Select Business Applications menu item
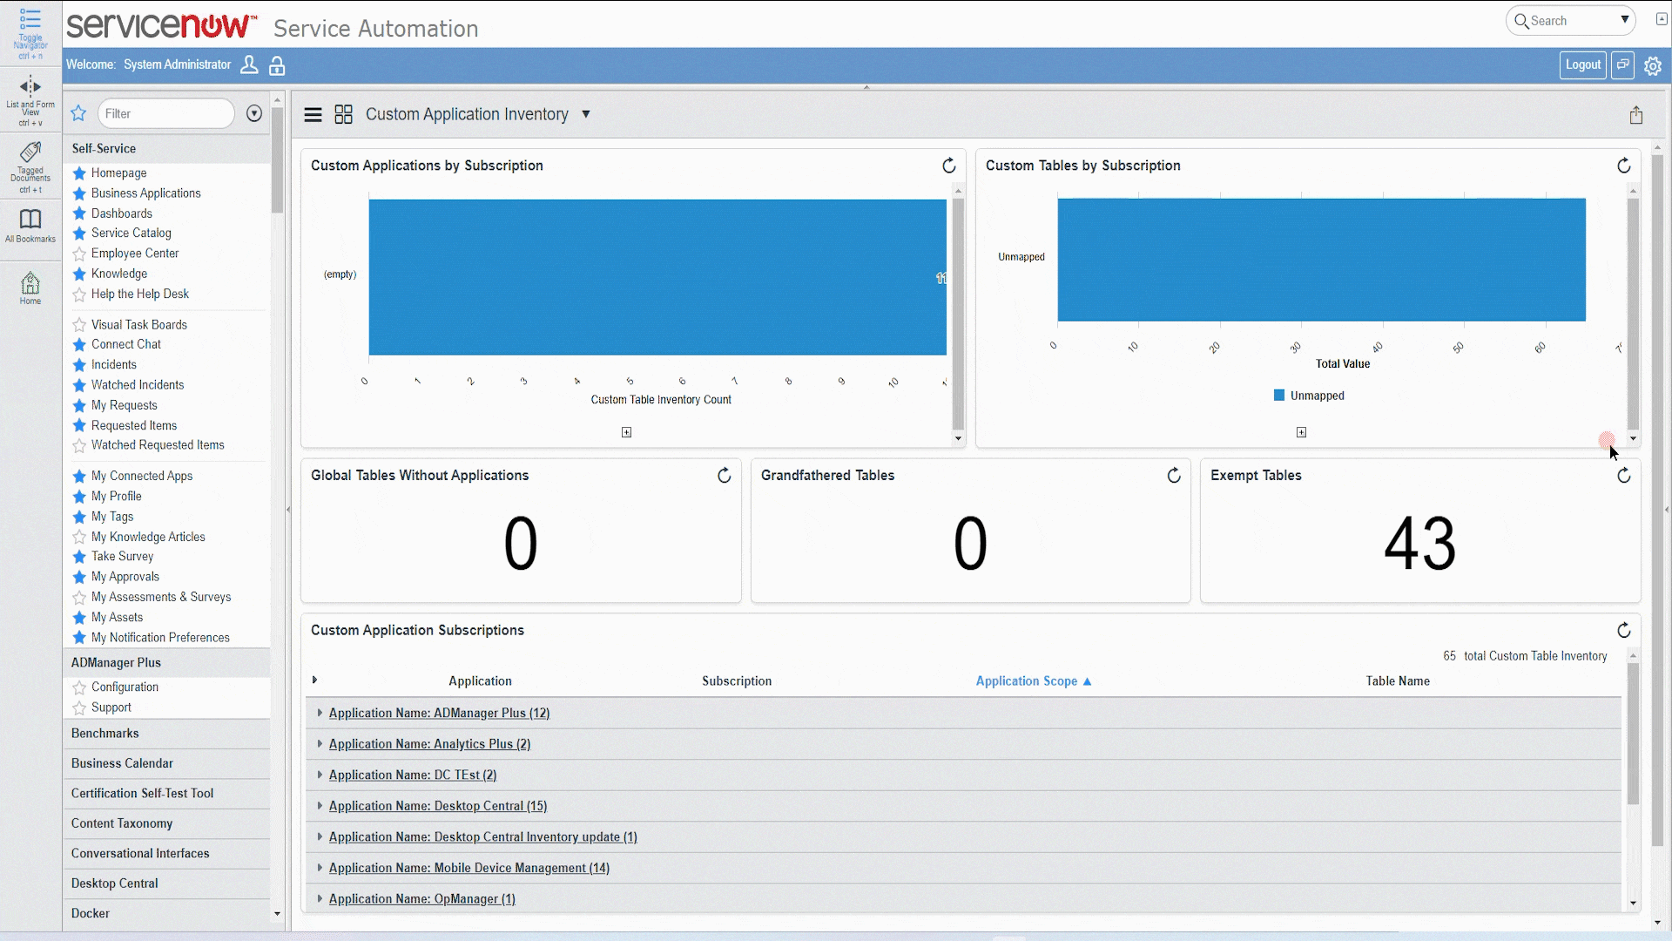This screenshot has width=1672, height=941. (145, 193)
